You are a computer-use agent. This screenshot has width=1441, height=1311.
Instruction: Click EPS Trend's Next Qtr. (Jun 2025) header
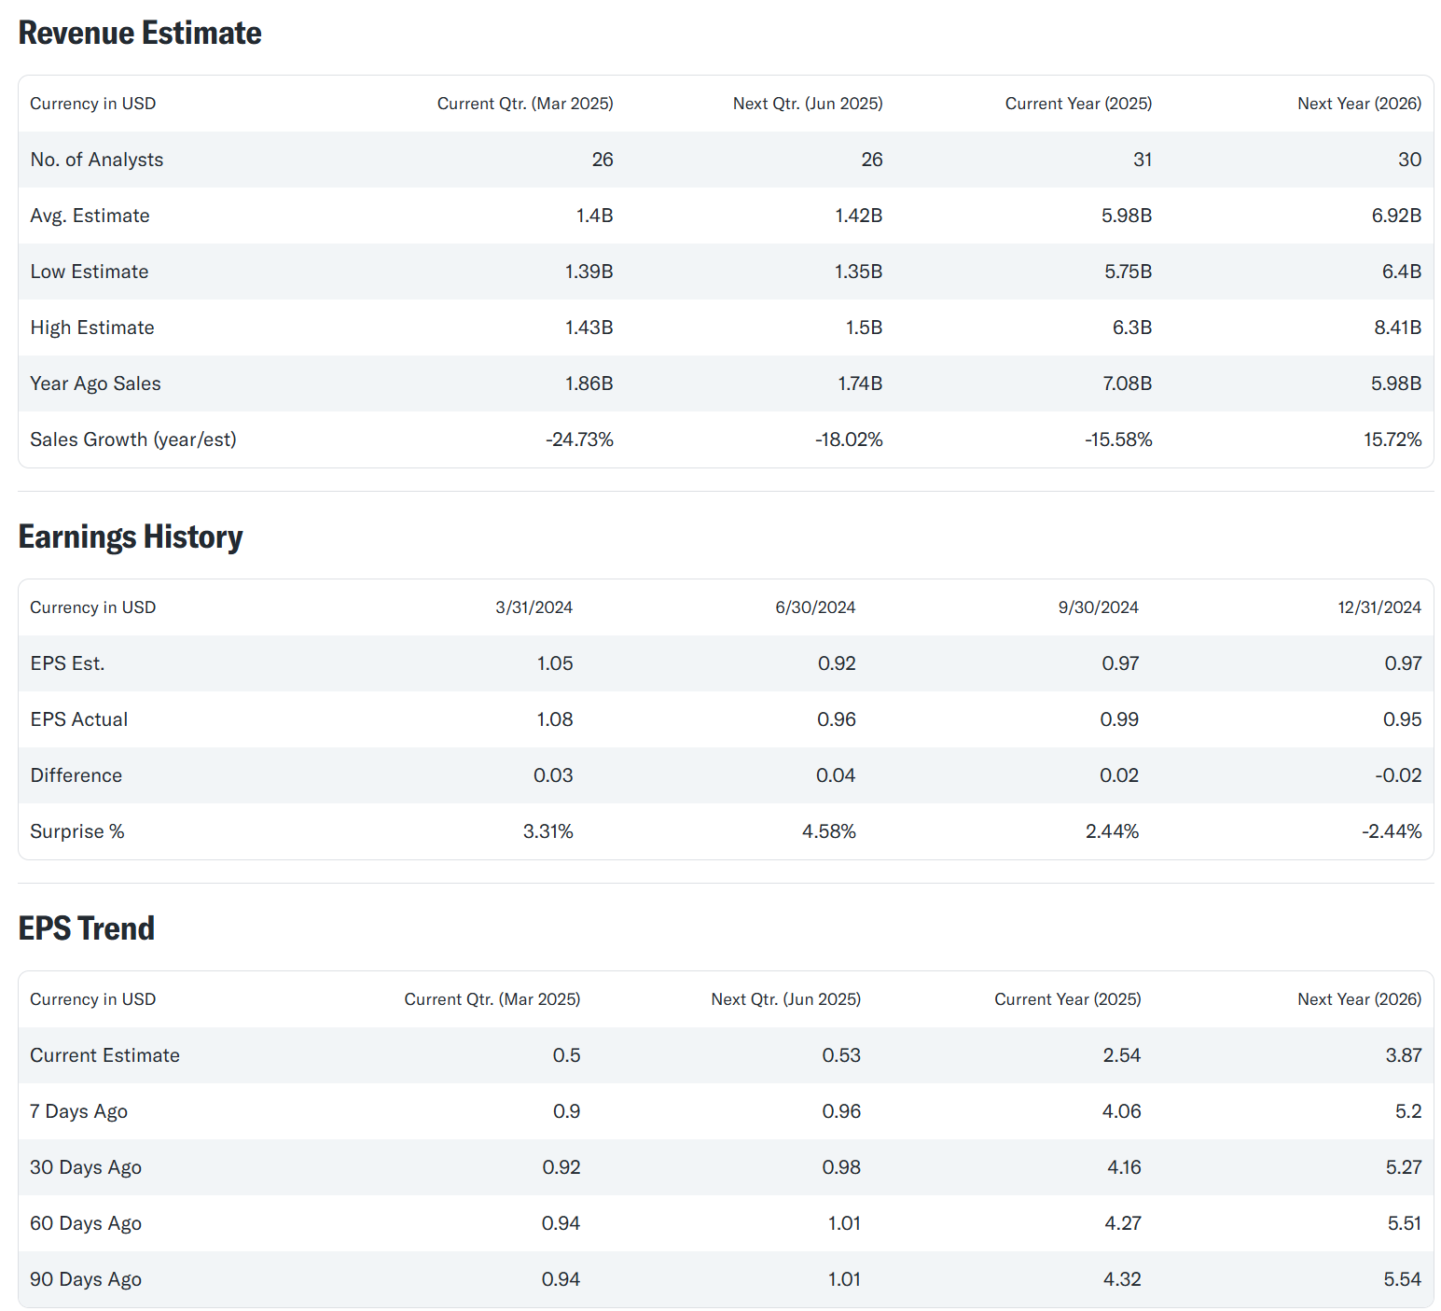[x=785, y=999]
